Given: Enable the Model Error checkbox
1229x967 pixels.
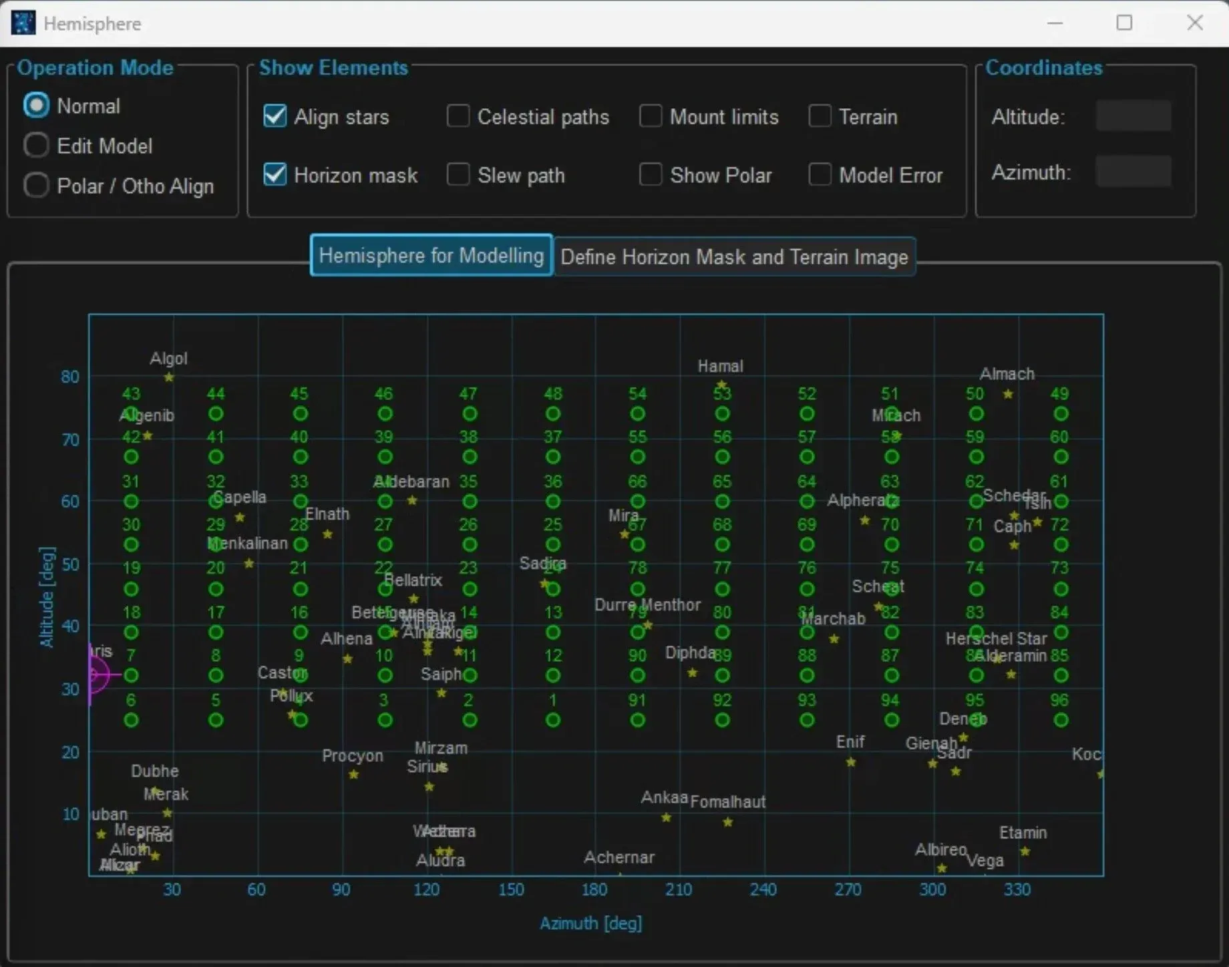Looking at the screenshot, I should click(820, 175).
